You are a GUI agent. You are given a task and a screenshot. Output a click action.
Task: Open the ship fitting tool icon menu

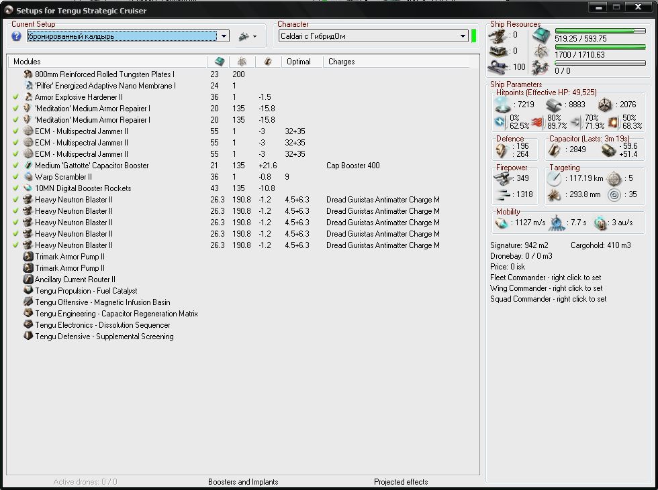pos(247,36)
